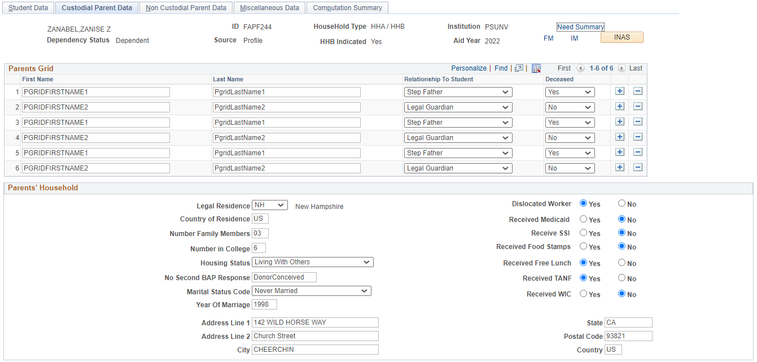Add a row after parents grid row 2
Screen dimensions: 757x362
(619, 106)
